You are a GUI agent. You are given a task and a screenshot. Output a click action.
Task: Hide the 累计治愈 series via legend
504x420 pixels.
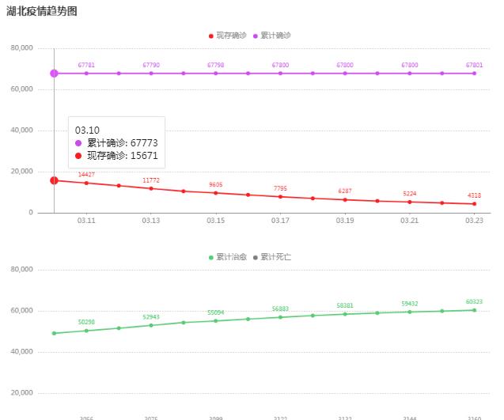[x=226, y=257]
